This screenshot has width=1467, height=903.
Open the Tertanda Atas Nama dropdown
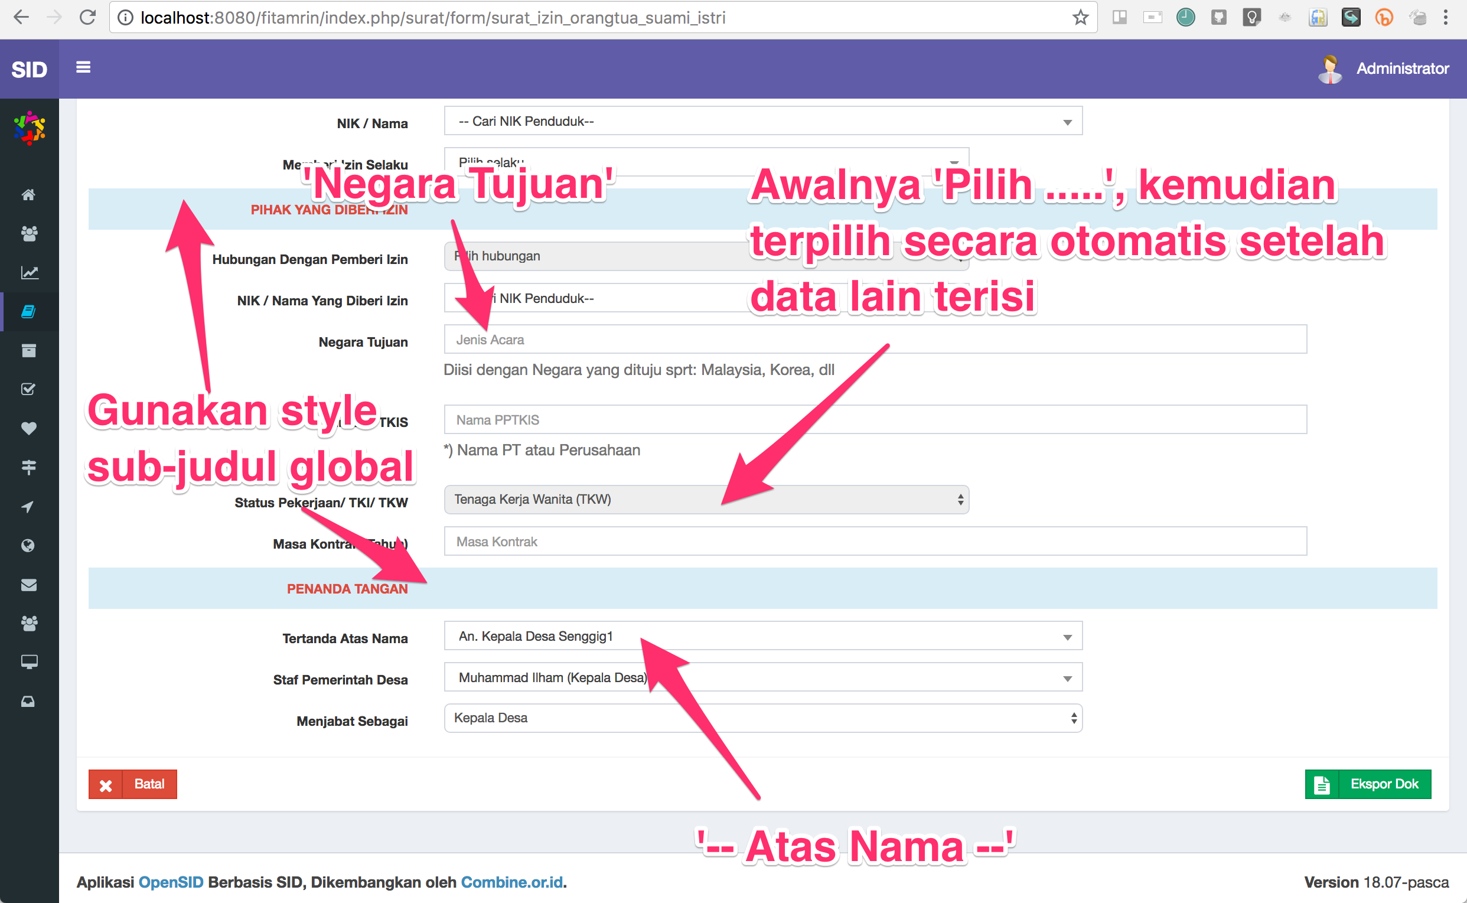pos(762,635)
